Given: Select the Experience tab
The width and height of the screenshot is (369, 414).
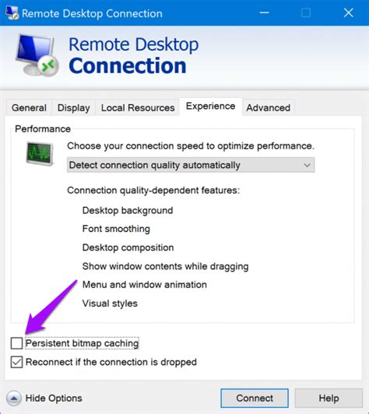Looking at the screenshot, I should pyautogui.click(x=210, y=107).
